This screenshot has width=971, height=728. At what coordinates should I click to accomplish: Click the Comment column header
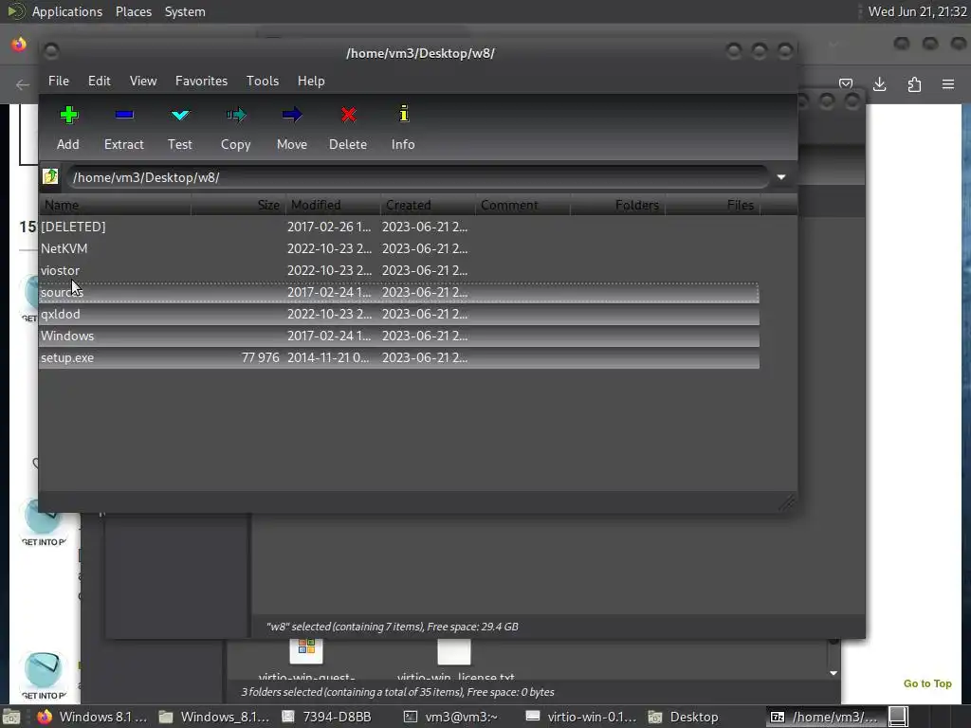pyautogui.click(x=522, y=205)
